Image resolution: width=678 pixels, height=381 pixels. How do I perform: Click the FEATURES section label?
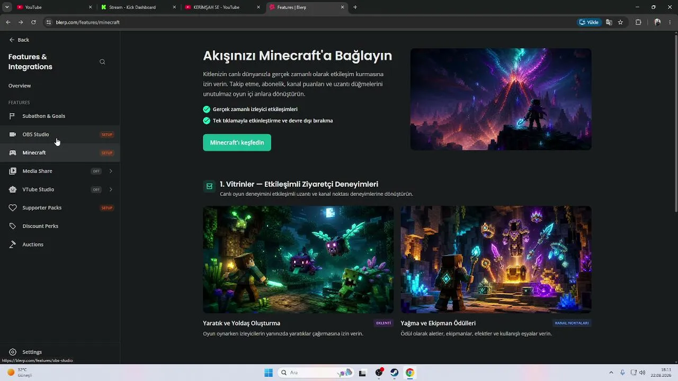click(19, 102)
